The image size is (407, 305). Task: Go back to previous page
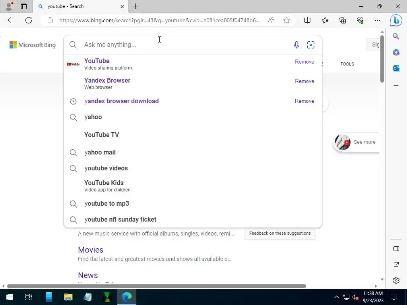pos(11,20)
